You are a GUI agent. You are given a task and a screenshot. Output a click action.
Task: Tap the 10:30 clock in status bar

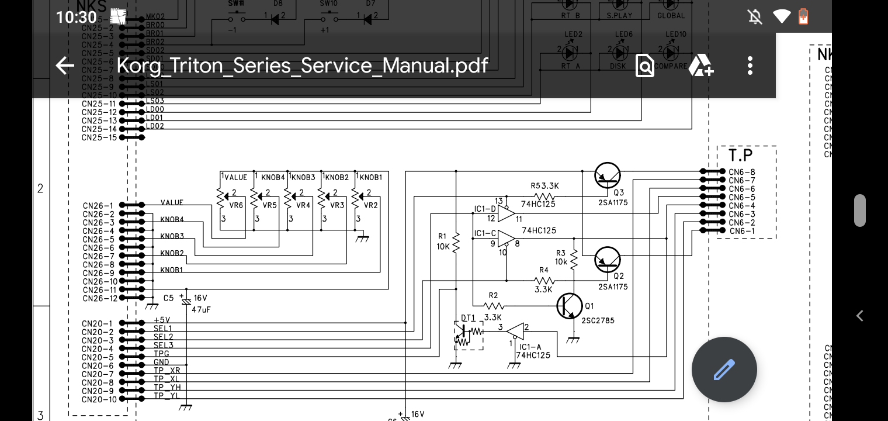click(75, 17)
